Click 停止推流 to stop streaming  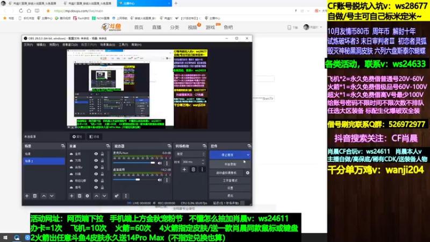click(x=227, y=155)
